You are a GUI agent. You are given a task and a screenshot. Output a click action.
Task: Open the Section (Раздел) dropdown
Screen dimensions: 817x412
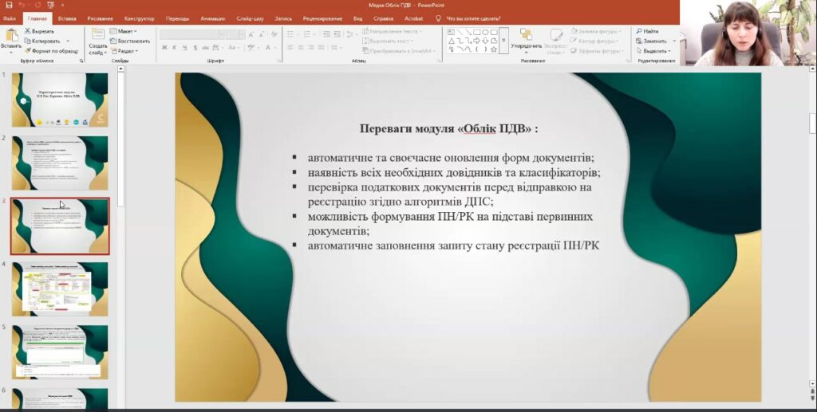click(125, 50)
